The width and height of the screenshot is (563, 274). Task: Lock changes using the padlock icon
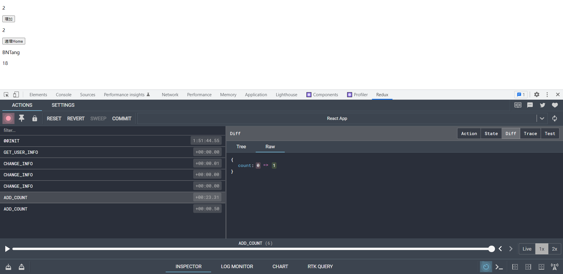35,118
